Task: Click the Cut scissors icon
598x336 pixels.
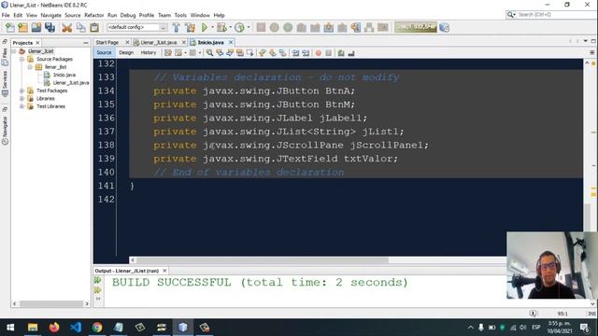Action: pos(66,27)
